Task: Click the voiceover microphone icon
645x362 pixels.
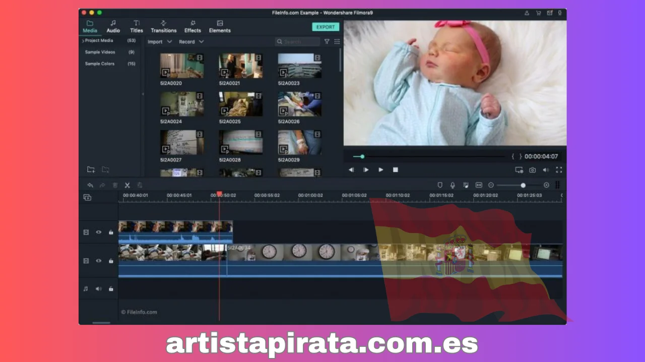Action: (x=453, y=185)
